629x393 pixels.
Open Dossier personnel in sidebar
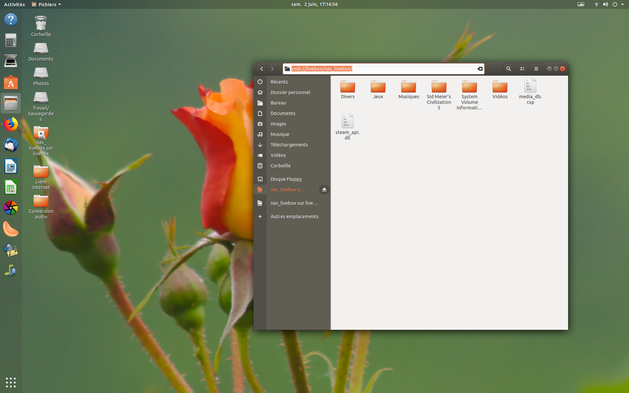pos(292,92)
